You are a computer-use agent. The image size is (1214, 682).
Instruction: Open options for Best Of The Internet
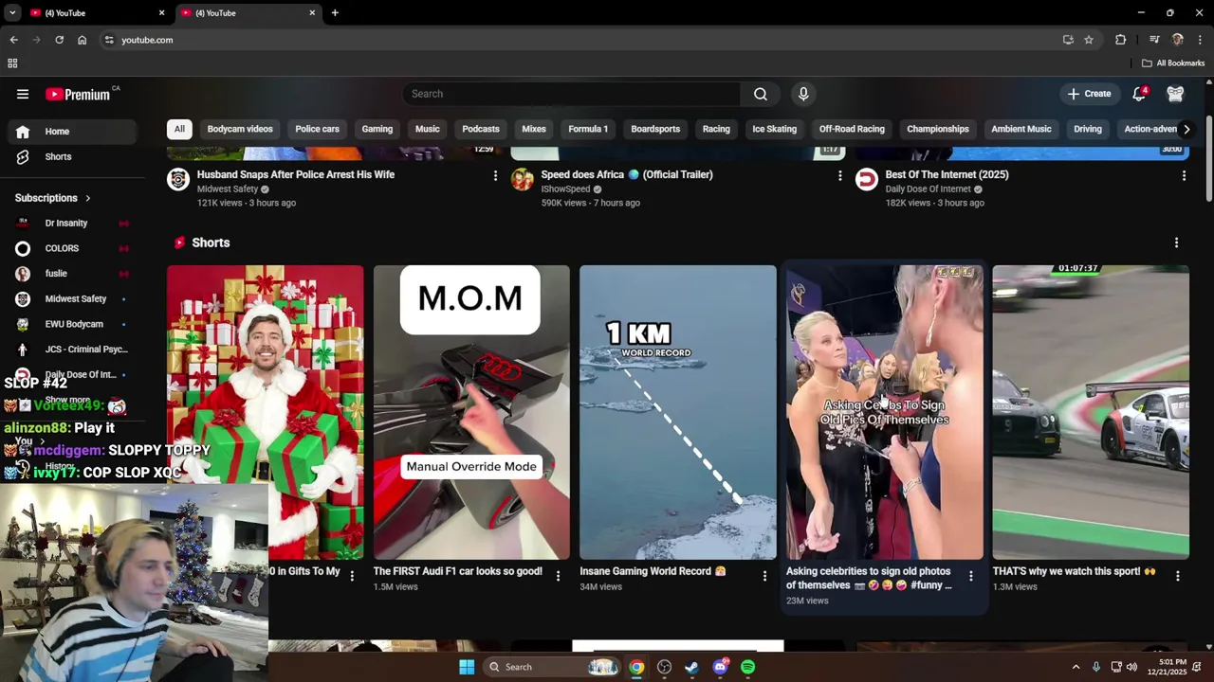pyautogui.click(x=1184, y=176)
